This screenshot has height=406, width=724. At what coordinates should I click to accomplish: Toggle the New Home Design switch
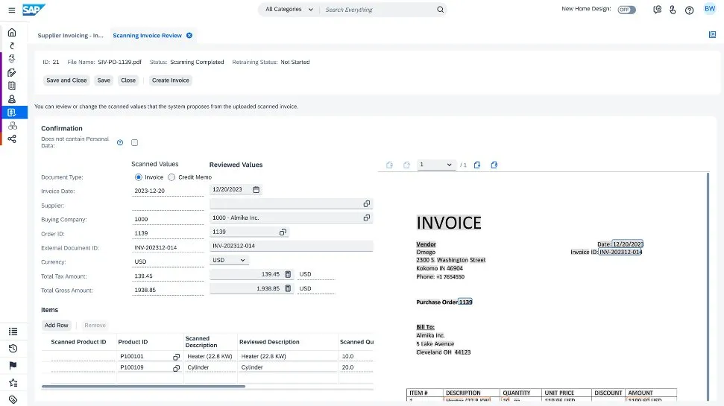point(626,10)
